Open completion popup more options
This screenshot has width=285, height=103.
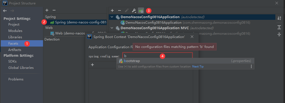(251, 66)
